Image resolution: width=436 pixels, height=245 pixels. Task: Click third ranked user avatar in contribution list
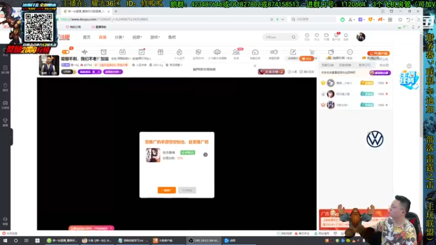pyautogui.click(x=331, y=105)
